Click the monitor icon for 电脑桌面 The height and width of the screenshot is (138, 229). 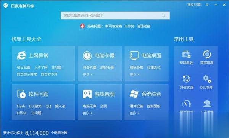point(134,55)
